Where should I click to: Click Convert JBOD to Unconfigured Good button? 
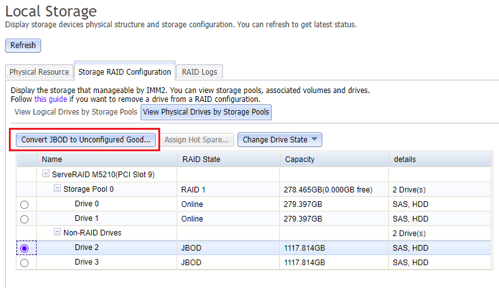pyautogui.click(x=85, y=140)
